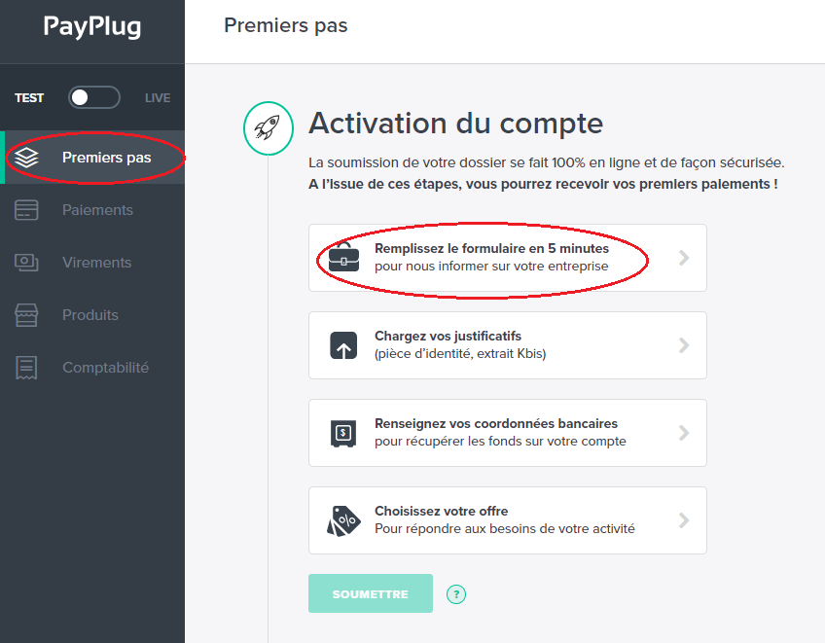The width and height of the screenshot is (825, 643).
Task: Click the rocket icon beside Activation du compte
Action: (x=269, y=128)
